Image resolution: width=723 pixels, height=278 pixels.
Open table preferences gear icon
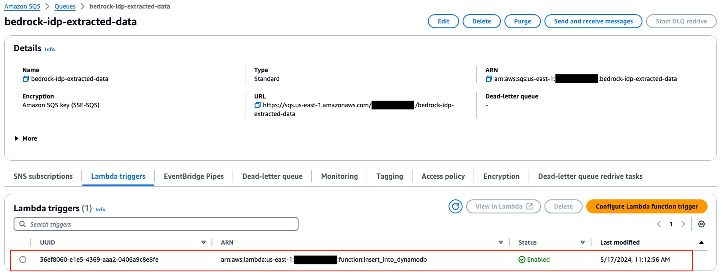(x=701, y=224)
